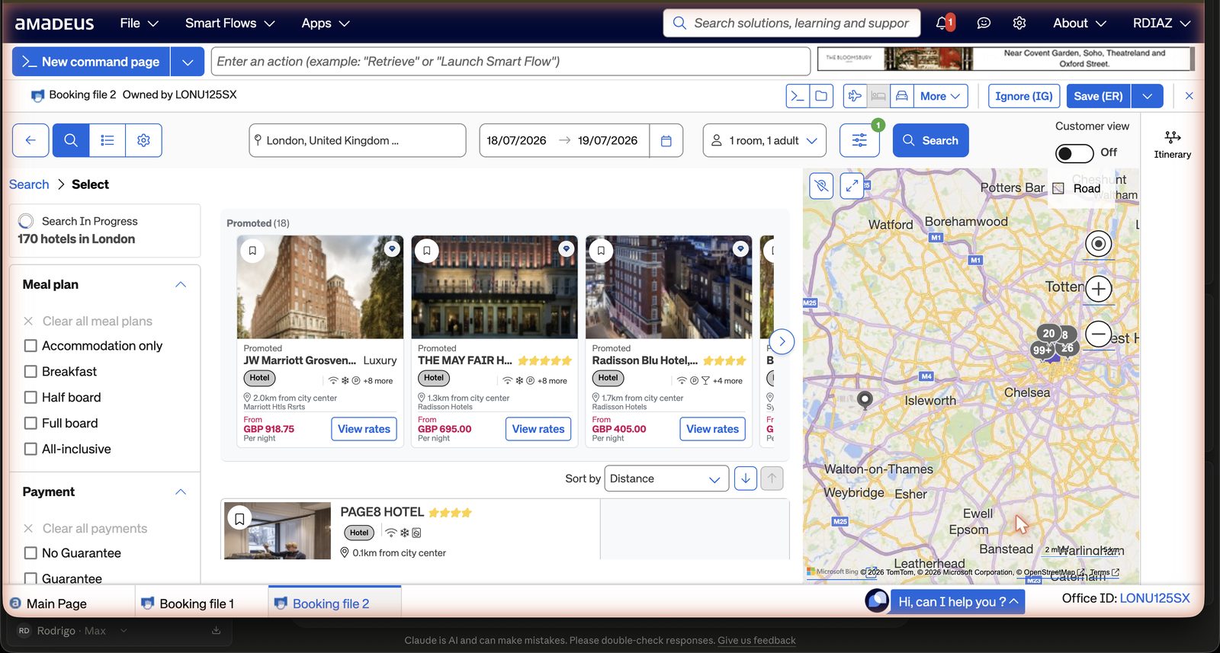Sort results in ascending order arrow
Screen dimensions: 1220x653
point(772,479)
